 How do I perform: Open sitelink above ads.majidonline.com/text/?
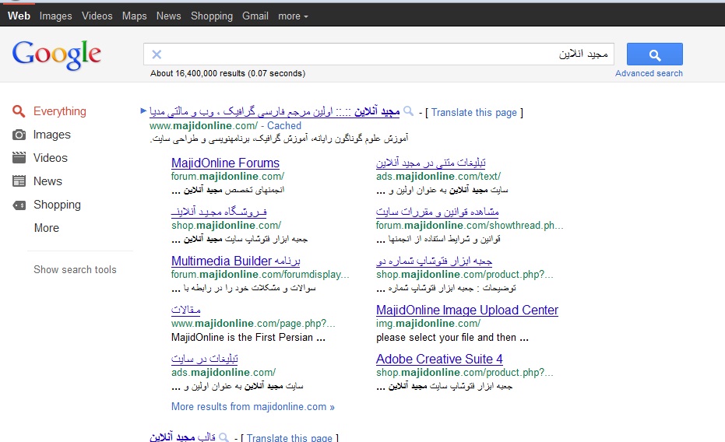point(431,163)
